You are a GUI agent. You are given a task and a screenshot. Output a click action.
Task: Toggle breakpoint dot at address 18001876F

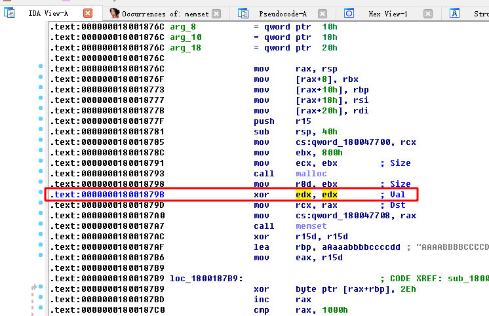coord(41,77)
